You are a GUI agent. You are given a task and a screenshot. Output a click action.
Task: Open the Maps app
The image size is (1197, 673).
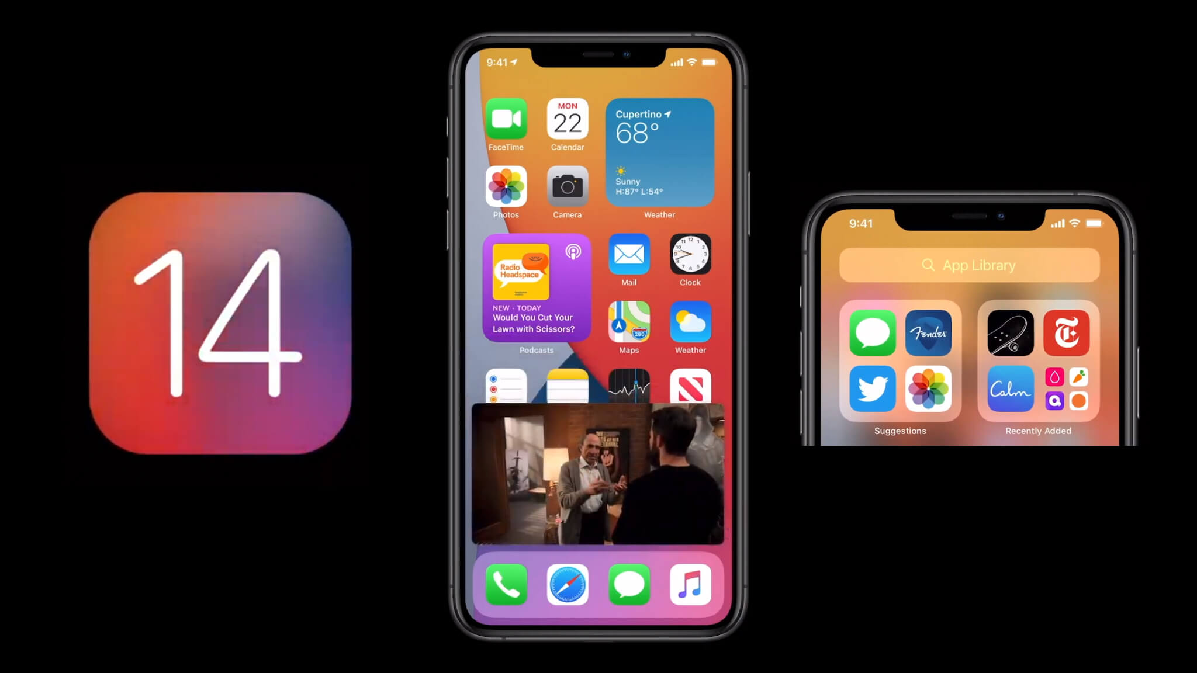point(629,325)
